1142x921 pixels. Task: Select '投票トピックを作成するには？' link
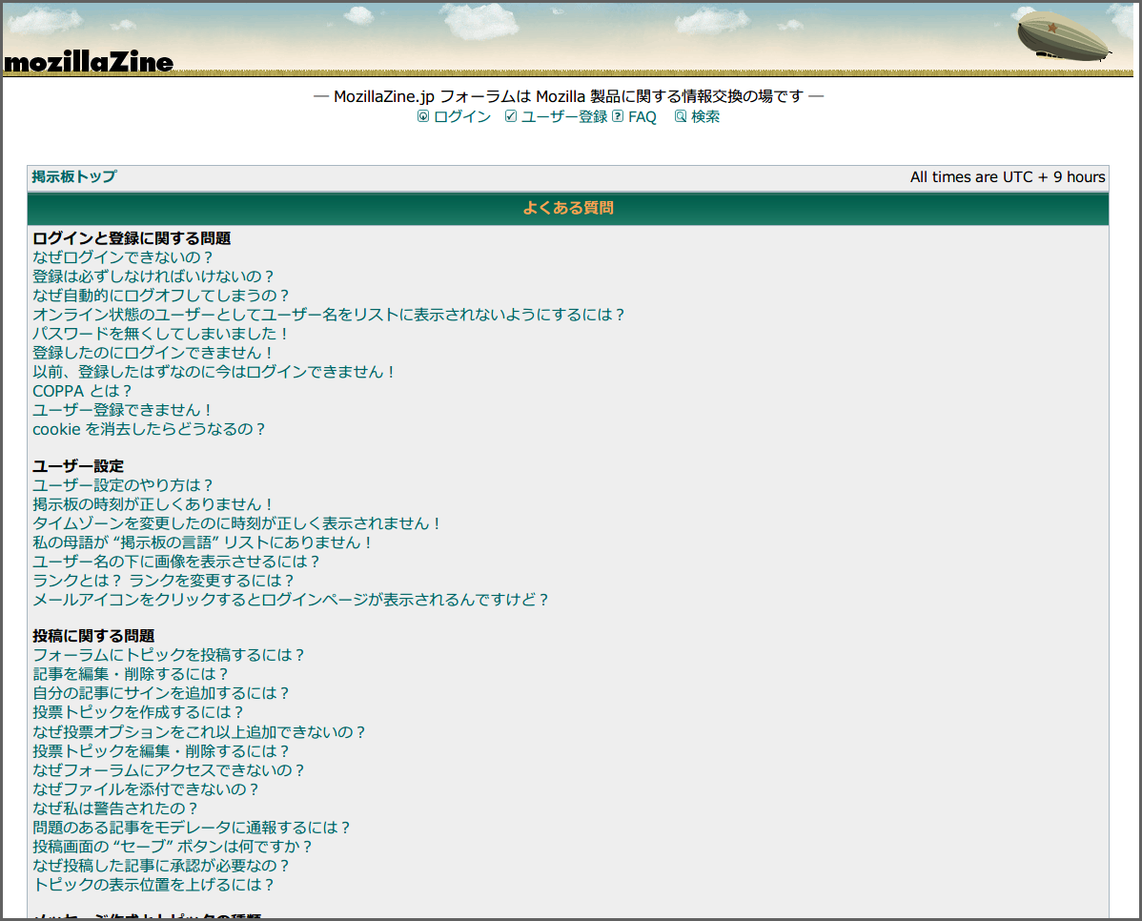138,712
